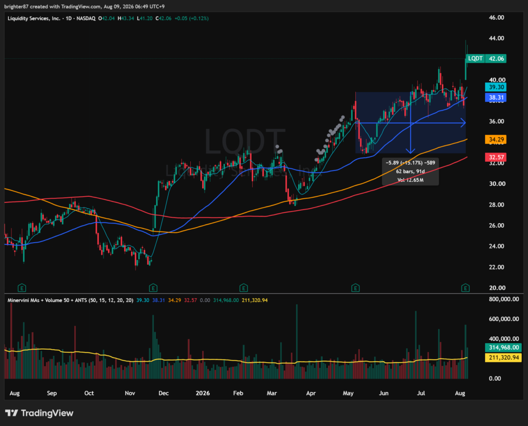Click the 2026 year label on the time axis
Viewport: 528px width, 426px height.
pyautogui.click(x=203, y=393)
